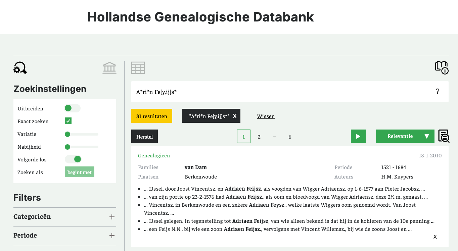Open the Genealogieën category link
Viewport: 458px width, 251px height.
point(154,156)
